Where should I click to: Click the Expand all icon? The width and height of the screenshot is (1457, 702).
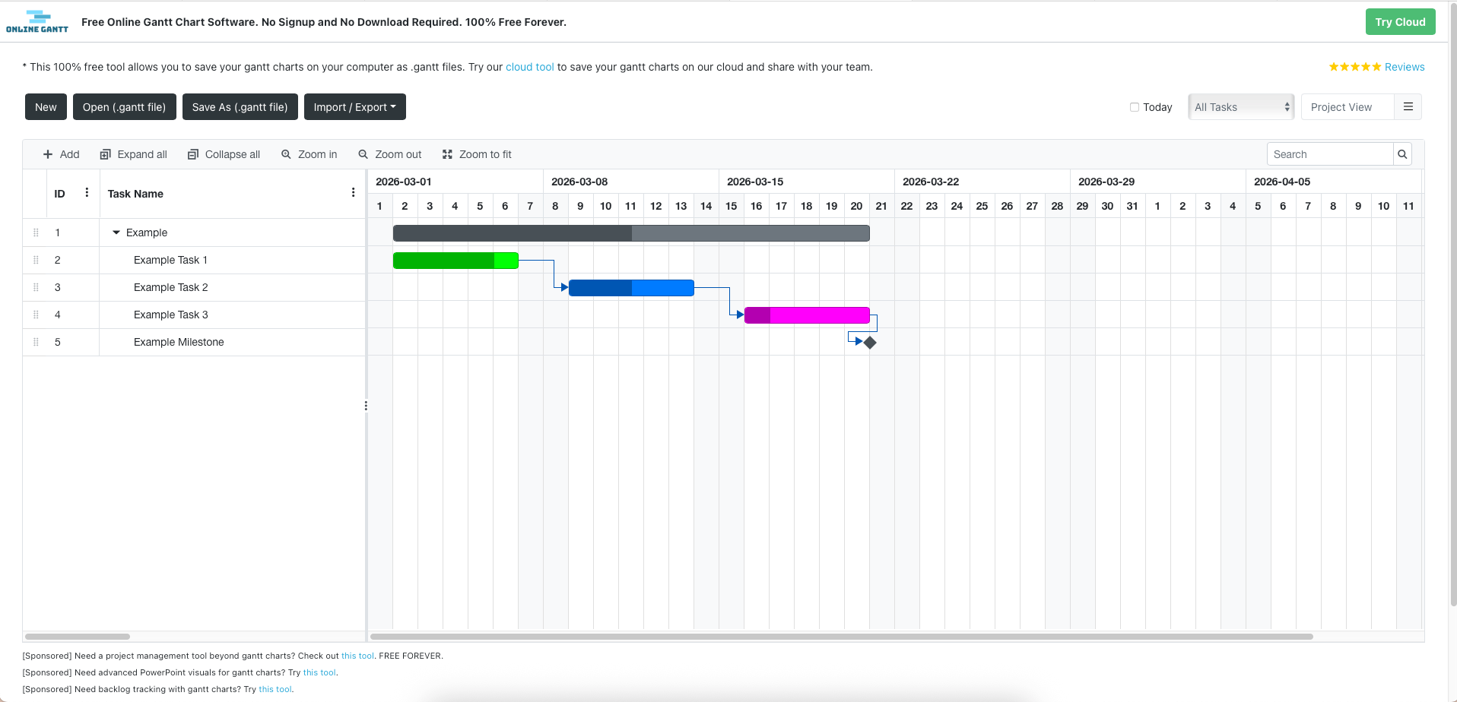click(x=106, y=154)
